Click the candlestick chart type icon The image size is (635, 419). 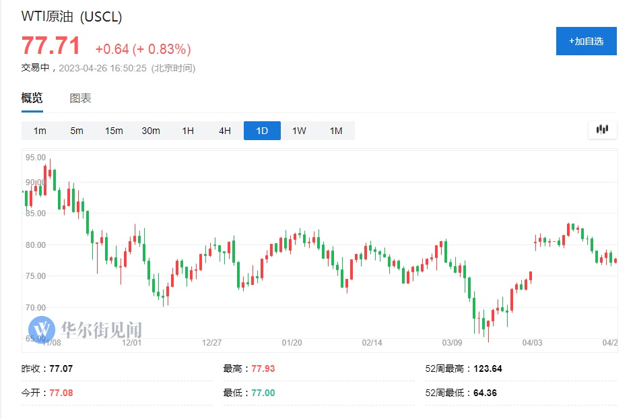click(x=602, y=130)
